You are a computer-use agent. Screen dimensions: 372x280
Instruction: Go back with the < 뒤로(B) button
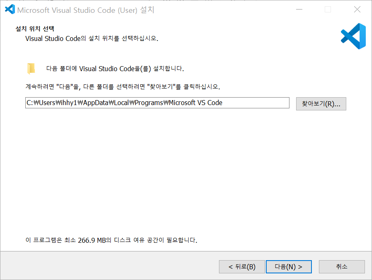pyautogui.click(x=242, y=267)
